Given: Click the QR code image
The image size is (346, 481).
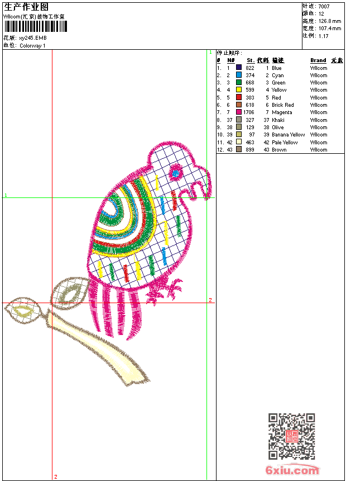Looking at the screenshot, I should pyautogui.click(x=292, y=436).
